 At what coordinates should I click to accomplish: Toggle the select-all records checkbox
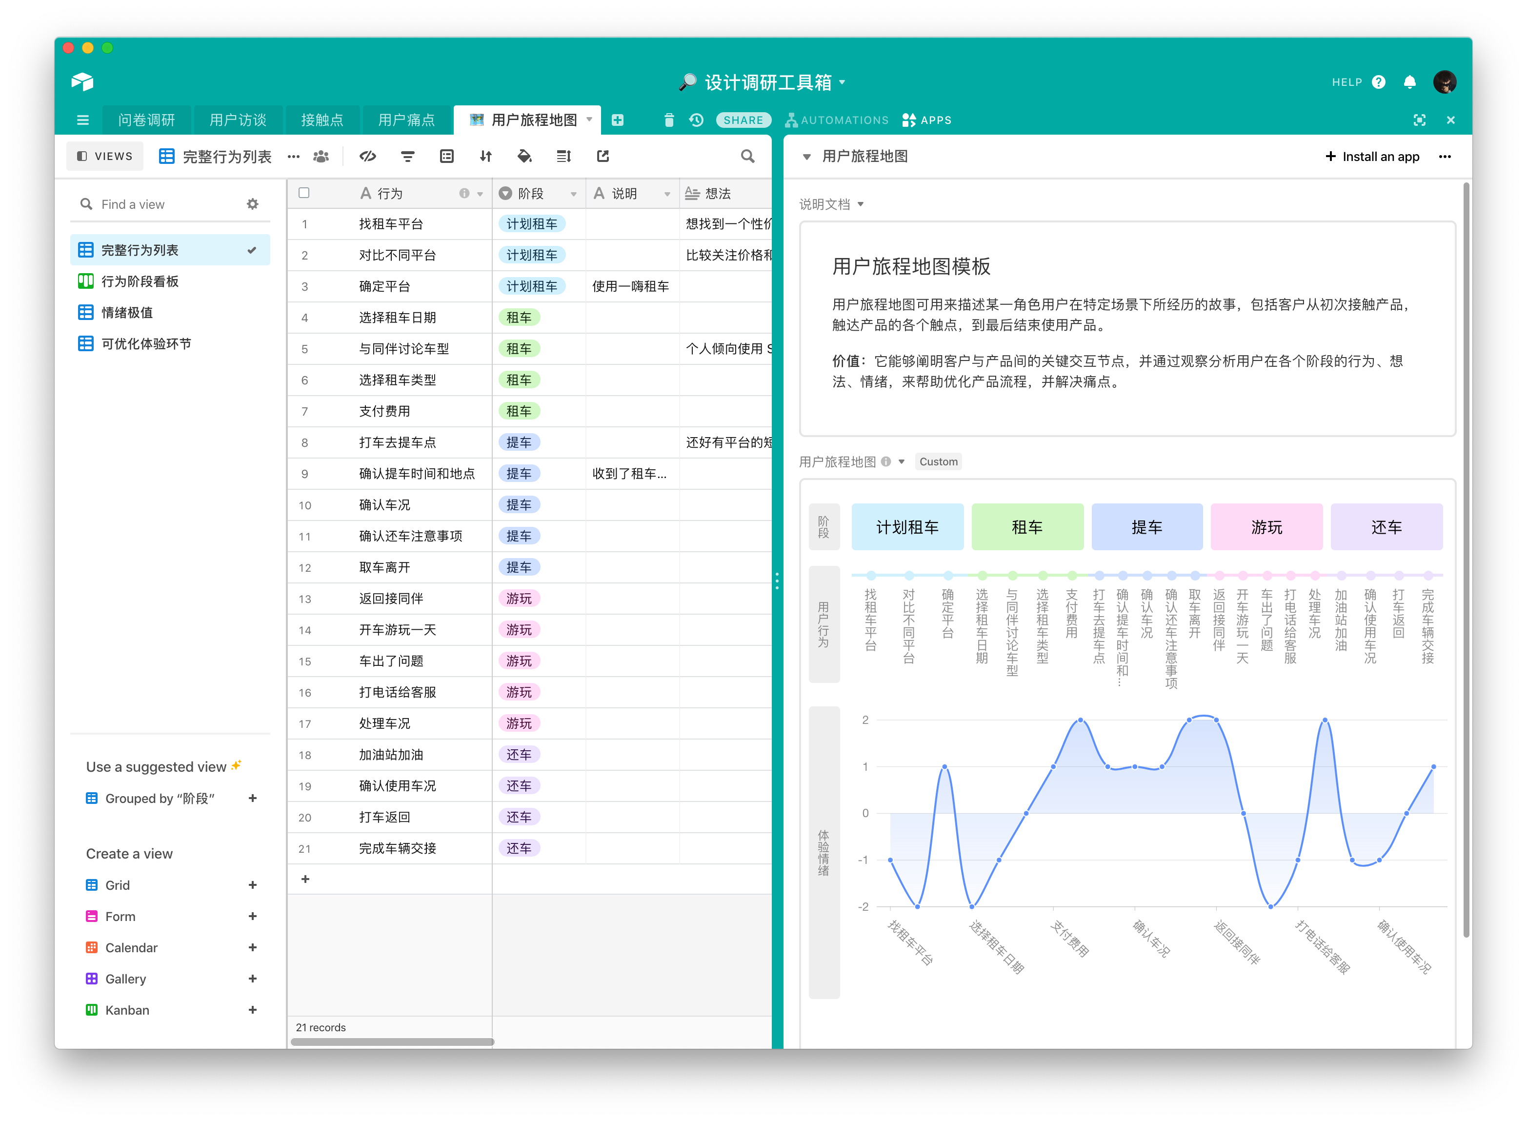[304, 193]
